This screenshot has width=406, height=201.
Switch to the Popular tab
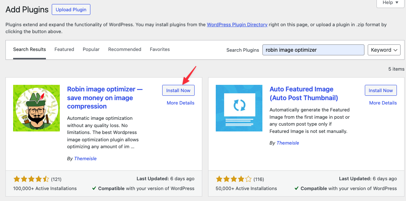point(91,50)
